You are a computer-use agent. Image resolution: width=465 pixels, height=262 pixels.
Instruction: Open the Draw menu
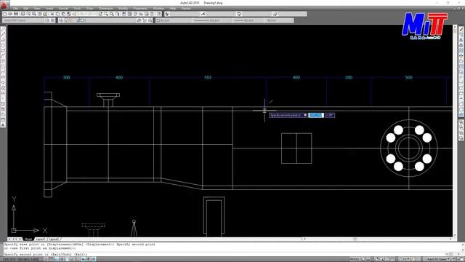89,8
